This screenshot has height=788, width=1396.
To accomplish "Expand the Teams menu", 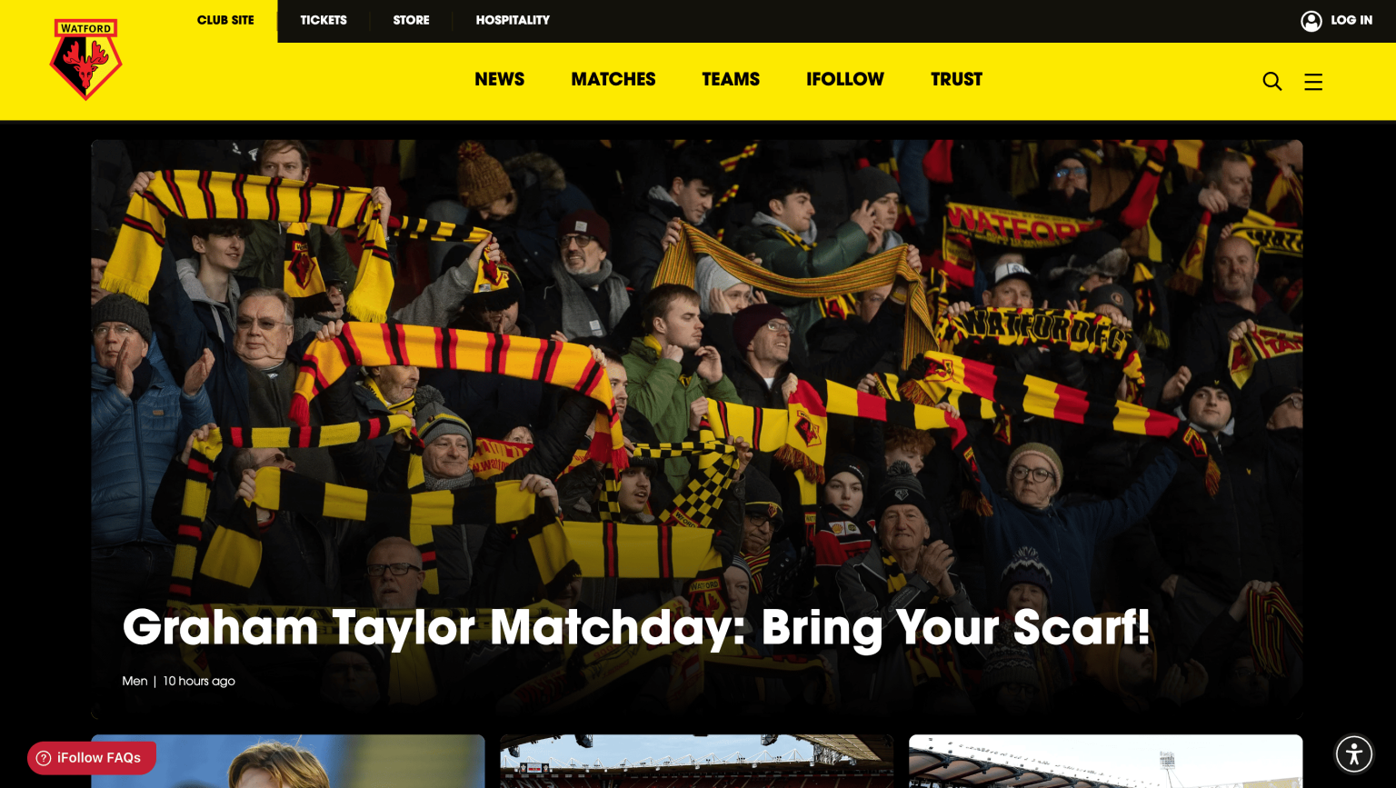I will pyautogui.click(x=731, y=79).
